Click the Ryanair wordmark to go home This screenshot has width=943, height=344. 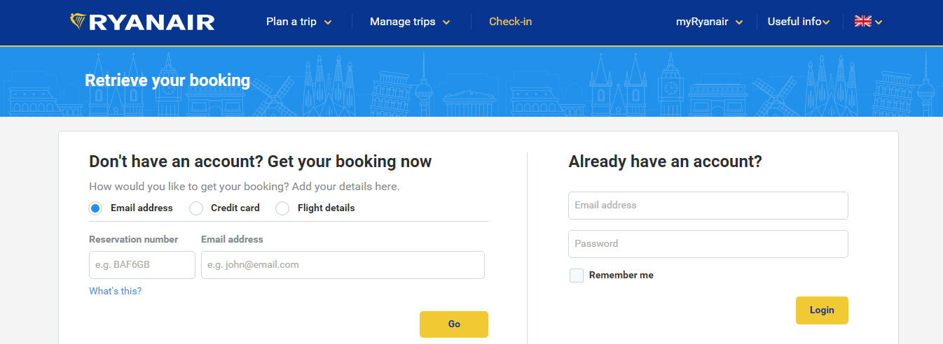(151, 22)
